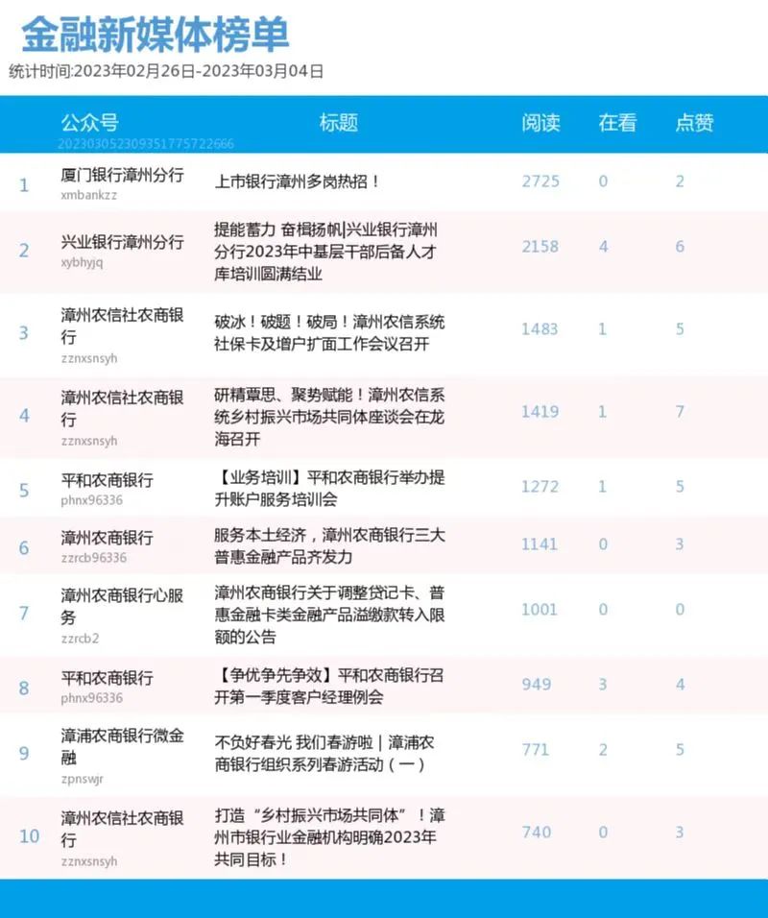This screenshot has width=768, height=918.
Task: Open article 【争优争先争效】平和农商银行召开
Action: [x=329, y=687]
